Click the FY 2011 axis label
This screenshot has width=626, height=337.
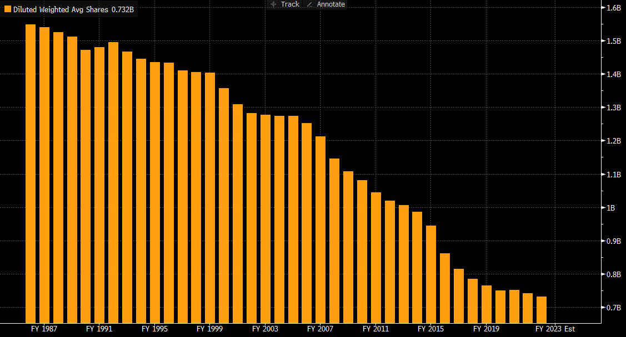coord(375,329)
